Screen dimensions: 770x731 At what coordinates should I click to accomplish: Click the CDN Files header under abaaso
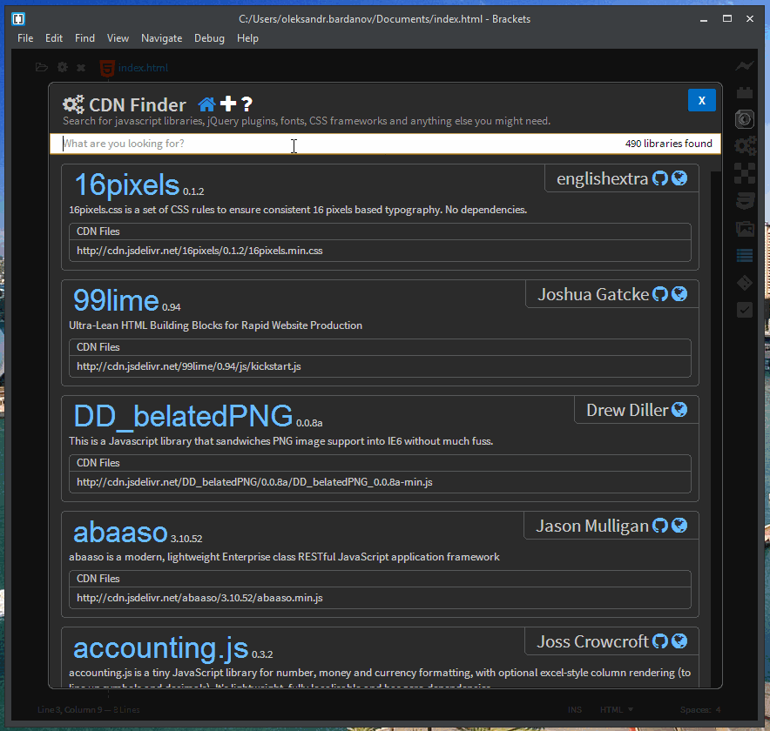(x=380, y=579)
